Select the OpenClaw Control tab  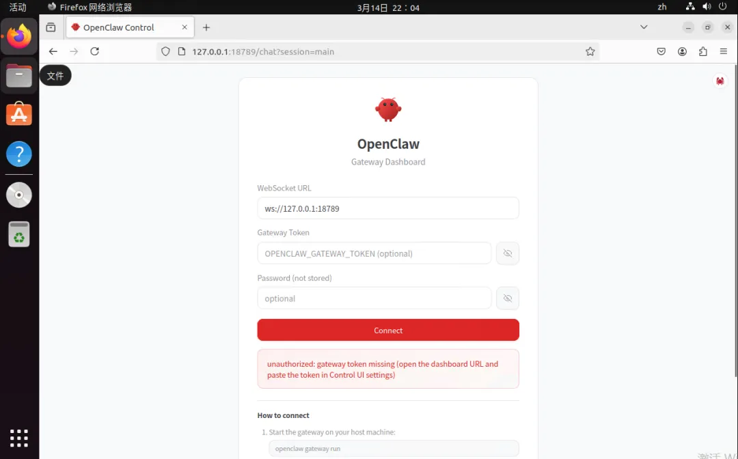130,27
